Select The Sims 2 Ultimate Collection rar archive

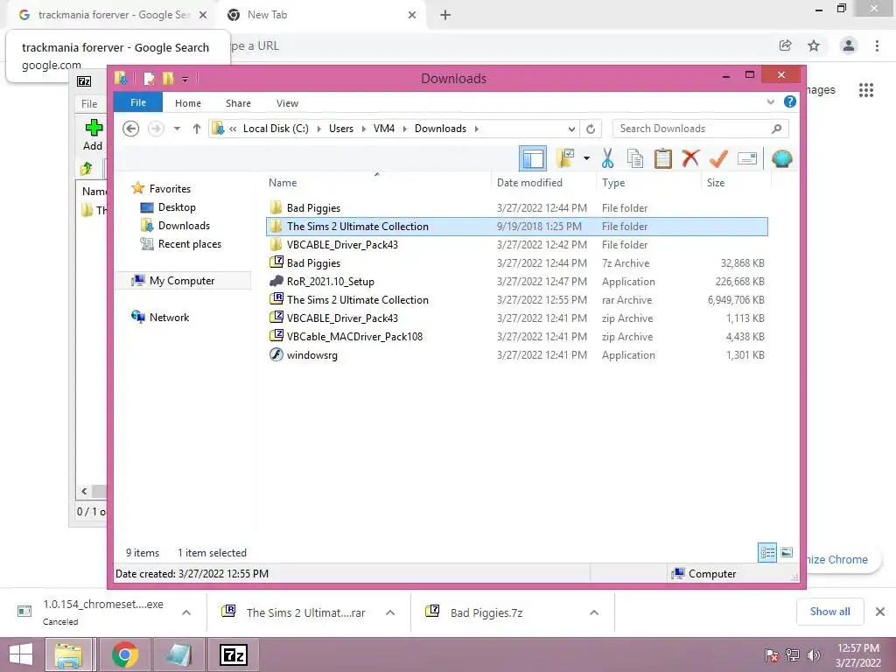click(x=517, y=299)
